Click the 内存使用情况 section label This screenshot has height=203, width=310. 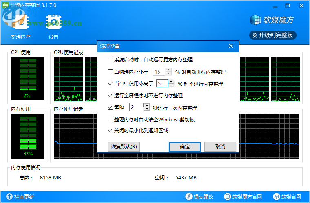[26, 168]
